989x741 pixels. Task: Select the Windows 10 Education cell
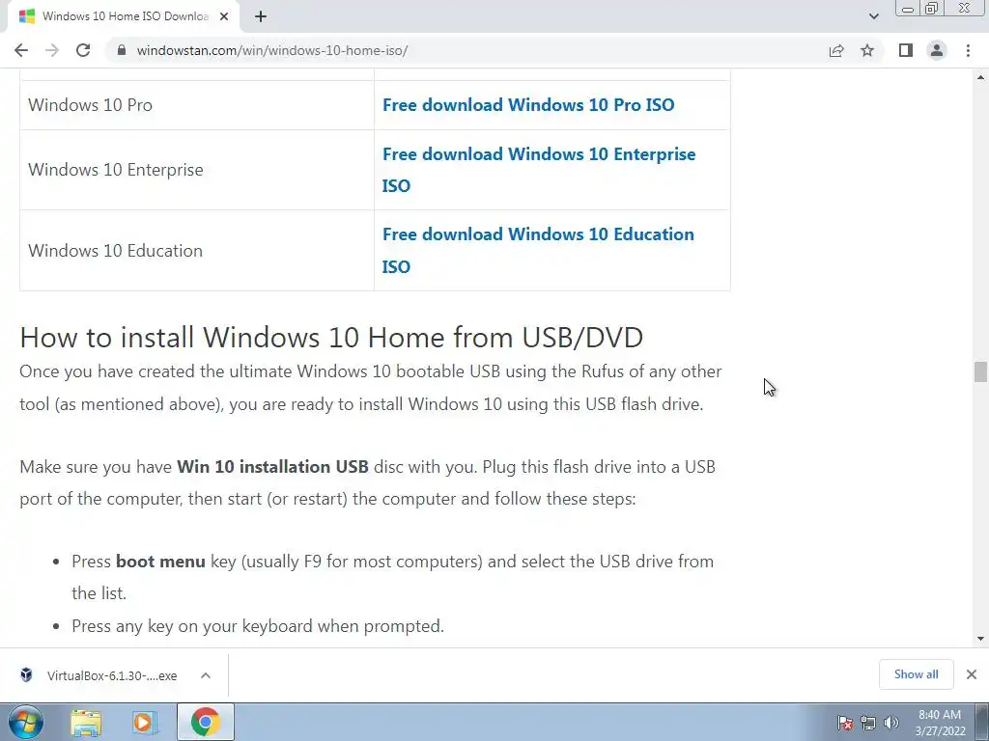coord(197,250)
